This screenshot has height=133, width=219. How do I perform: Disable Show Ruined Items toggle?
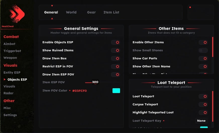116,51
